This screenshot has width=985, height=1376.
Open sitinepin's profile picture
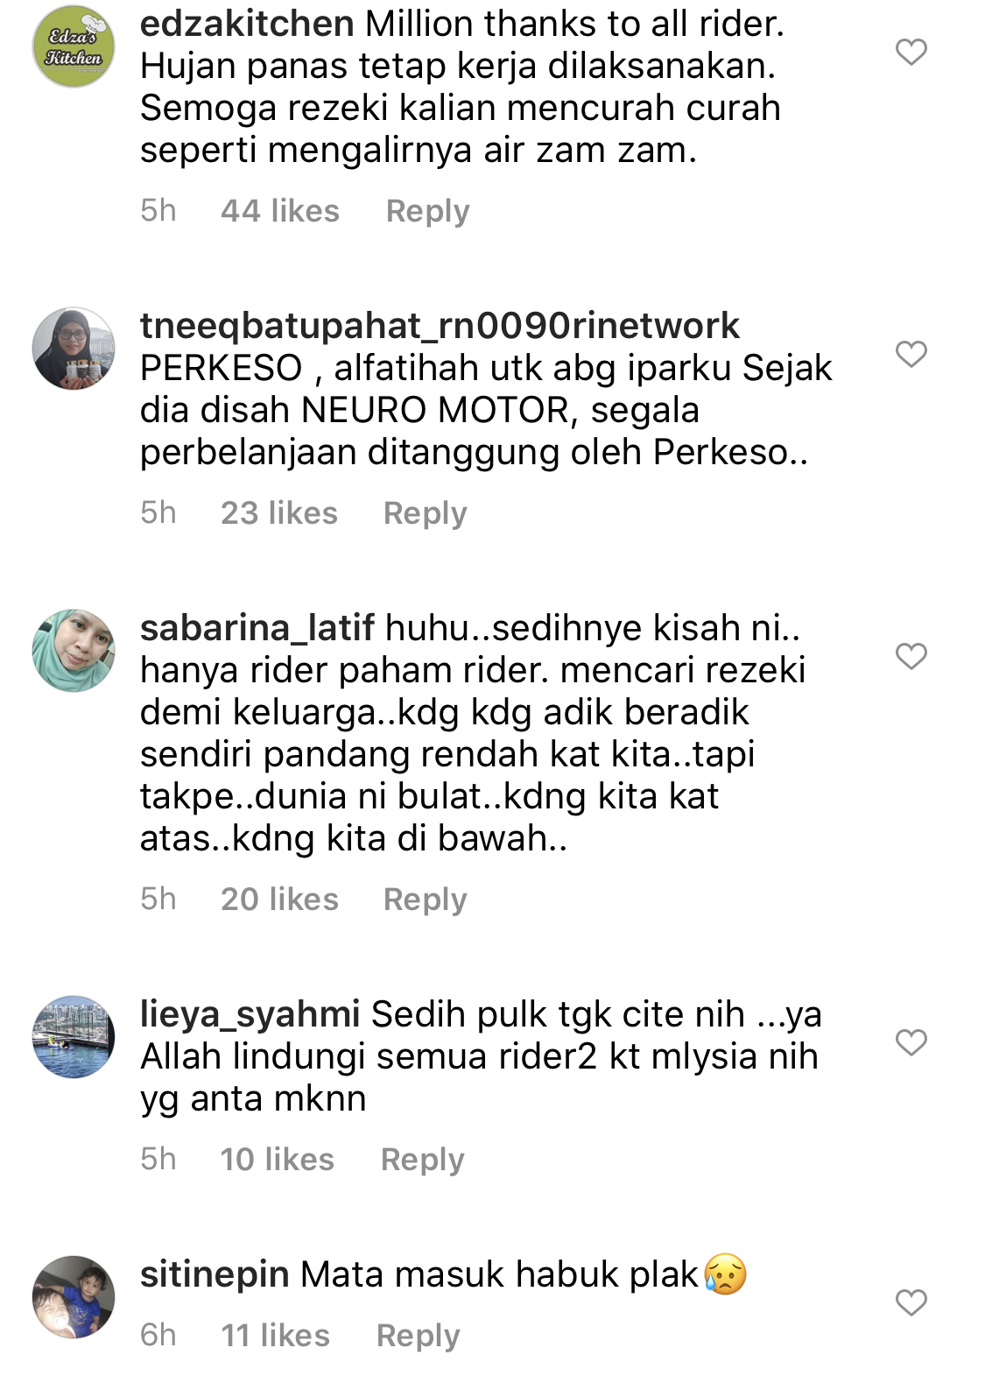pos(74,1297)
